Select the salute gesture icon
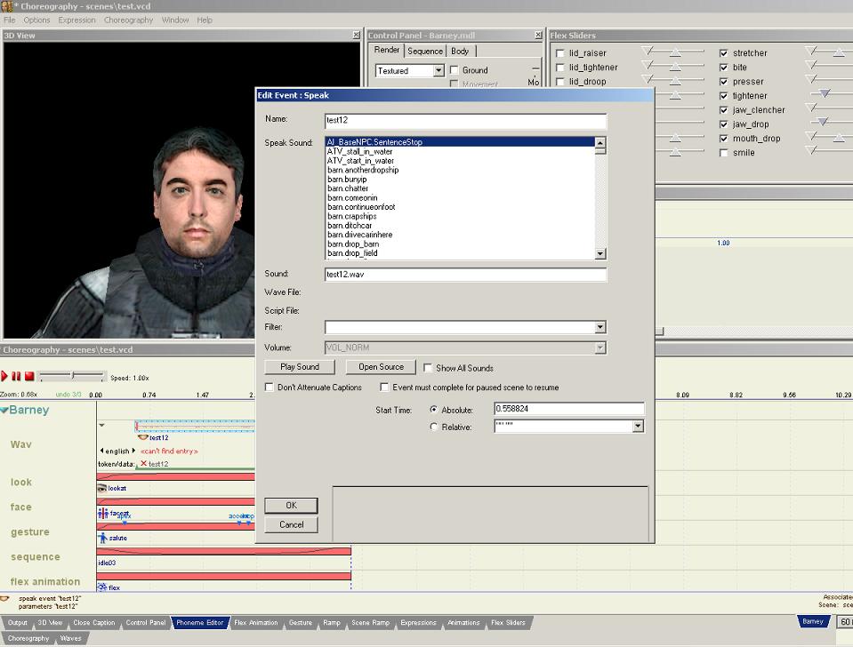 click(x=103, y=538)
